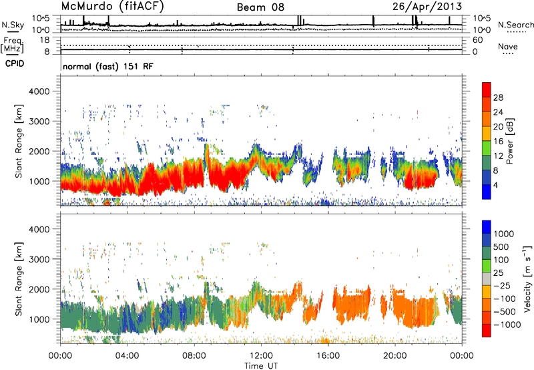Click the '2000' tick in velocity panel
534x370 pixels.
(x=39, y=289)
